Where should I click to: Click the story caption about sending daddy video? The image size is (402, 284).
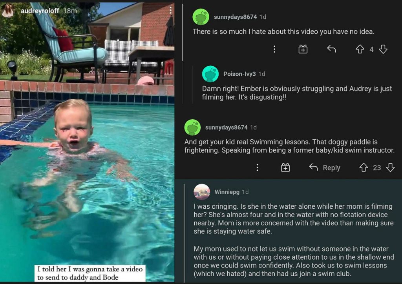click(x=90, y=273)
